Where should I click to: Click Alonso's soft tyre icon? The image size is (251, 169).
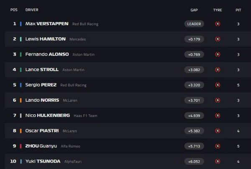click(x=218, y=54)
